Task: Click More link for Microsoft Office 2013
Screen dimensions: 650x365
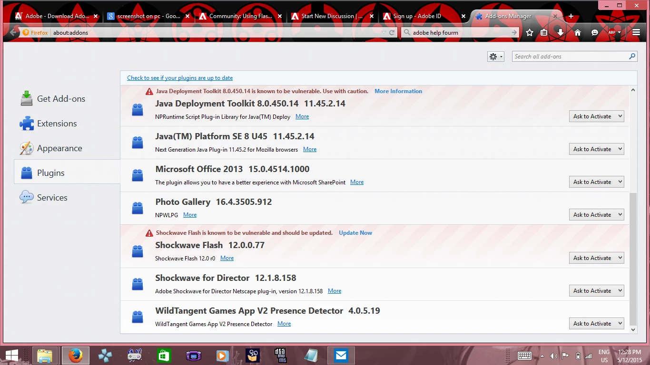Action: (x=357, y=182)
